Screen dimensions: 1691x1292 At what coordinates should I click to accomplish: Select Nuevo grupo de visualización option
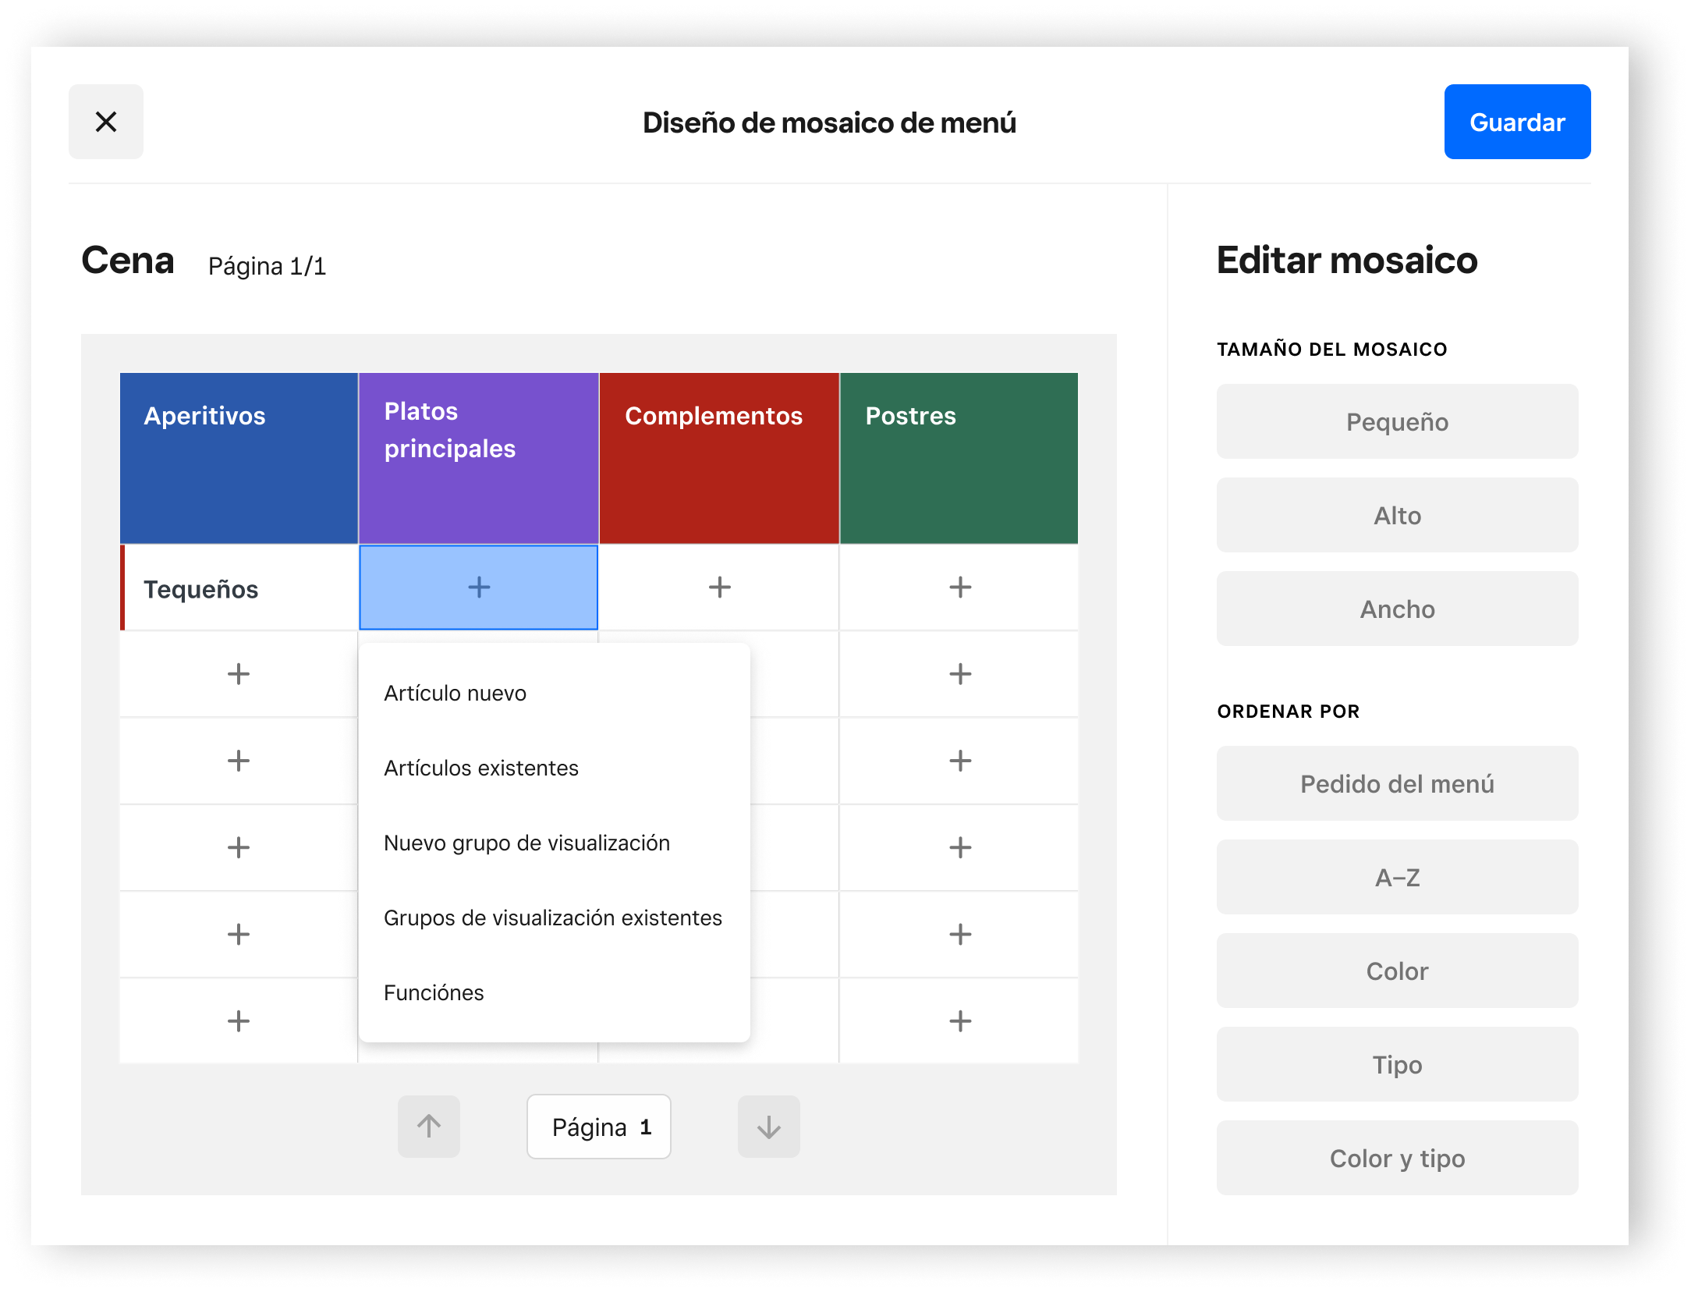tap(526, 843)
